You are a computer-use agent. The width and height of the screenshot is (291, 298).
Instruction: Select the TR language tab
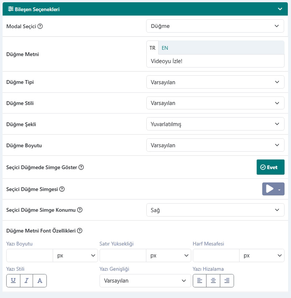152,48
